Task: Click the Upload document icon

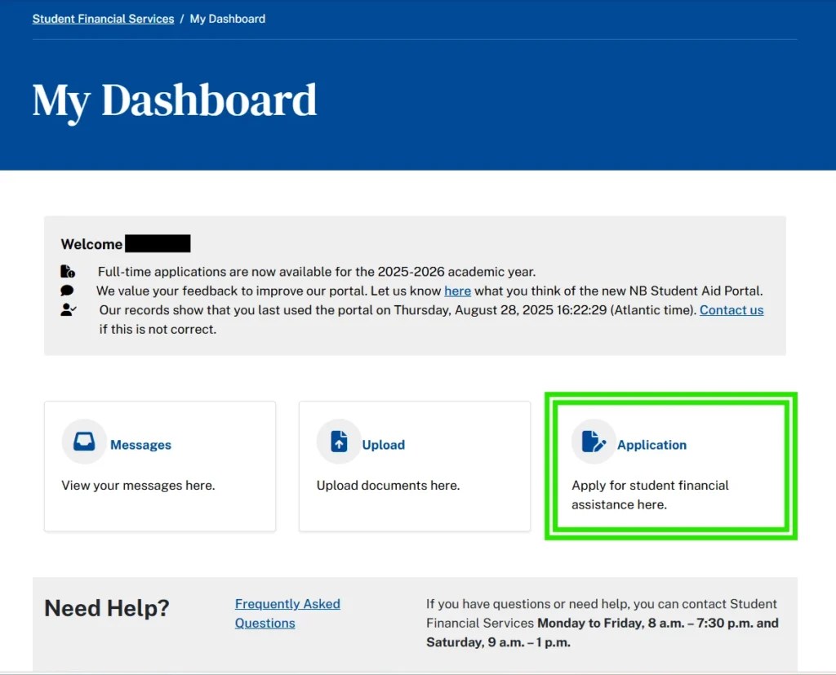Action: pyautogui.click(x=338, y=441)
